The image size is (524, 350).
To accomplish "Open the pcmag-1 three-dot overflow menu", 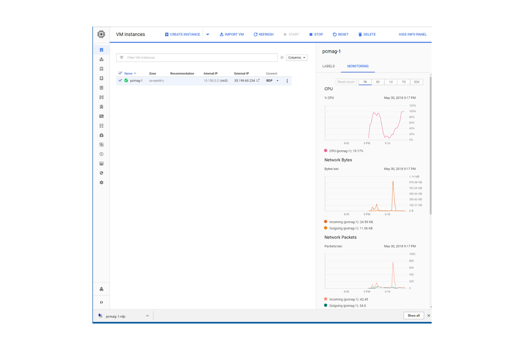I will click(287, 80).
